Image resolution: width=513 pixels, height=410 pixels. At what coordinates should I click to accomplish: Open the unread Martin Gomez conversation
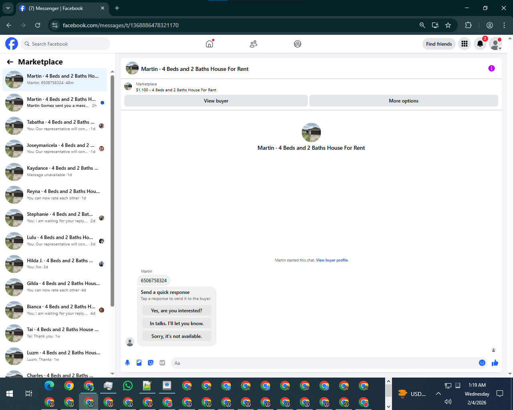click(55, 102)
